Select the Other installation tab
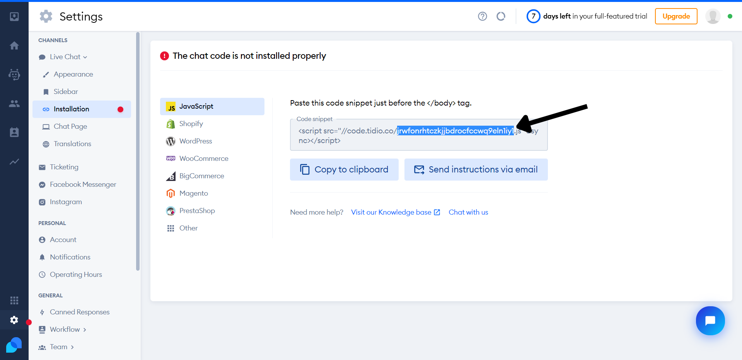This screenshot has width=742, height=360. coord(212,228)
